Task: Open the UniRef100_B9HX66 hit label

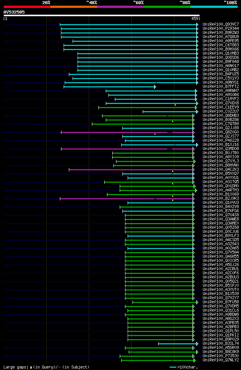Action: (221, 49)
